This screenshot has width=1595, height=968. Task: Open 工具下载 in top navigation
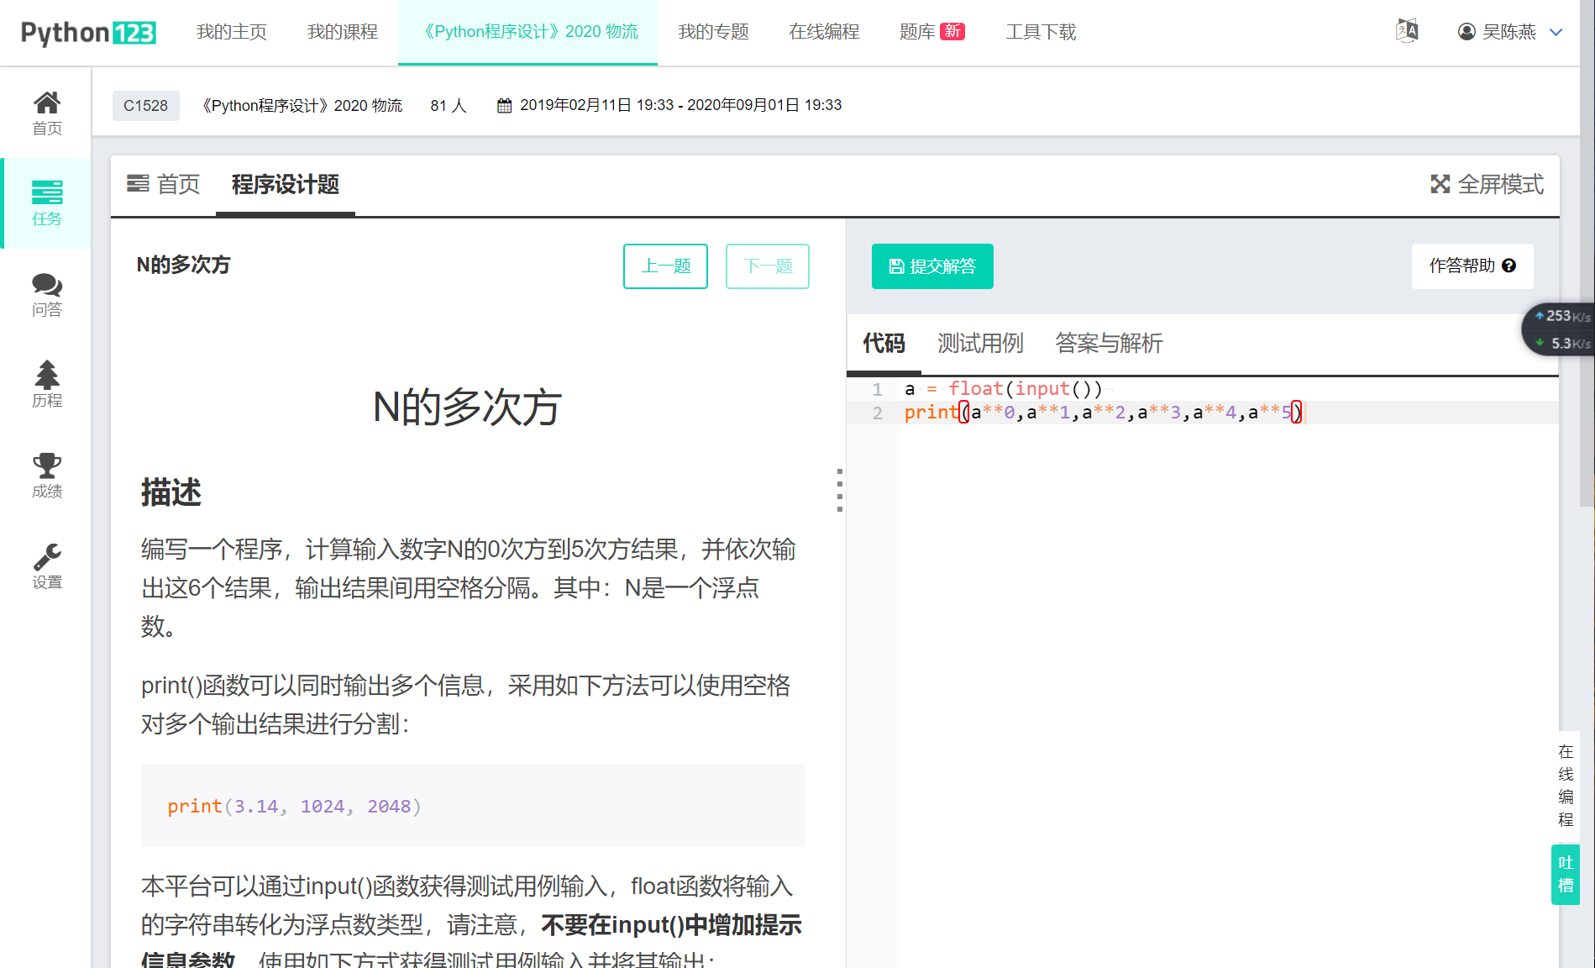pos(1041,32)
